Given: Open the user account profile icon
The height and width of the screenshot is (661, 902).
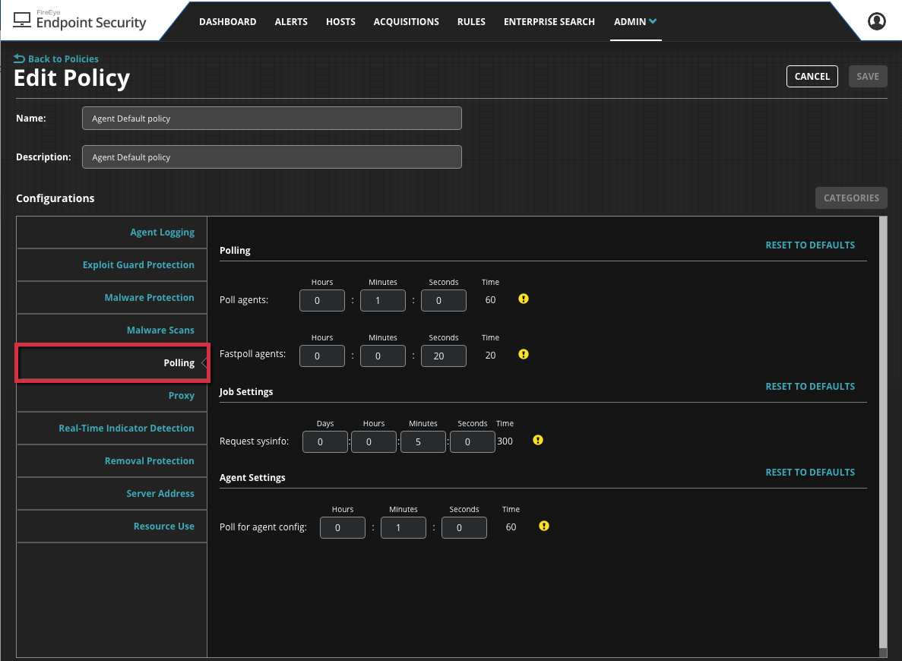Looking at the screenshot, I should pyautogui.click(x=876, y=21).
